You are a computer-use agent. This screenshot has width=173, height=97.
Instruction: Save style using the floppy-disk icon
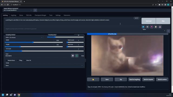click(x=160, y=27)
